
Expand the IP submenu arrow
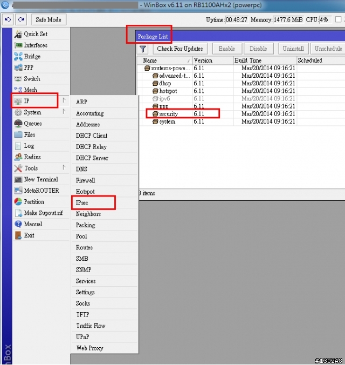(64, 100)
